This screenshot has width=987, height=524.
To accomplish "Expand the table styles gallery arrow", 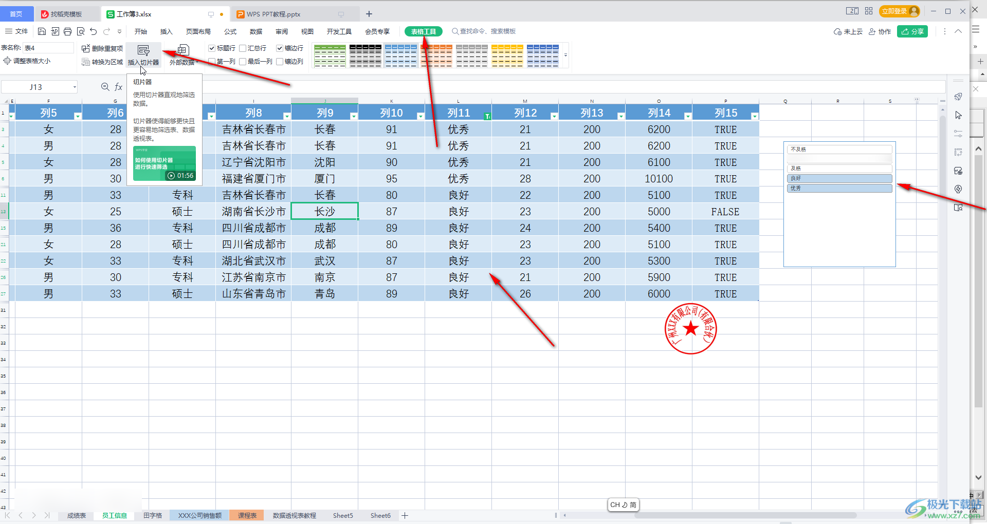I will 565,55.
